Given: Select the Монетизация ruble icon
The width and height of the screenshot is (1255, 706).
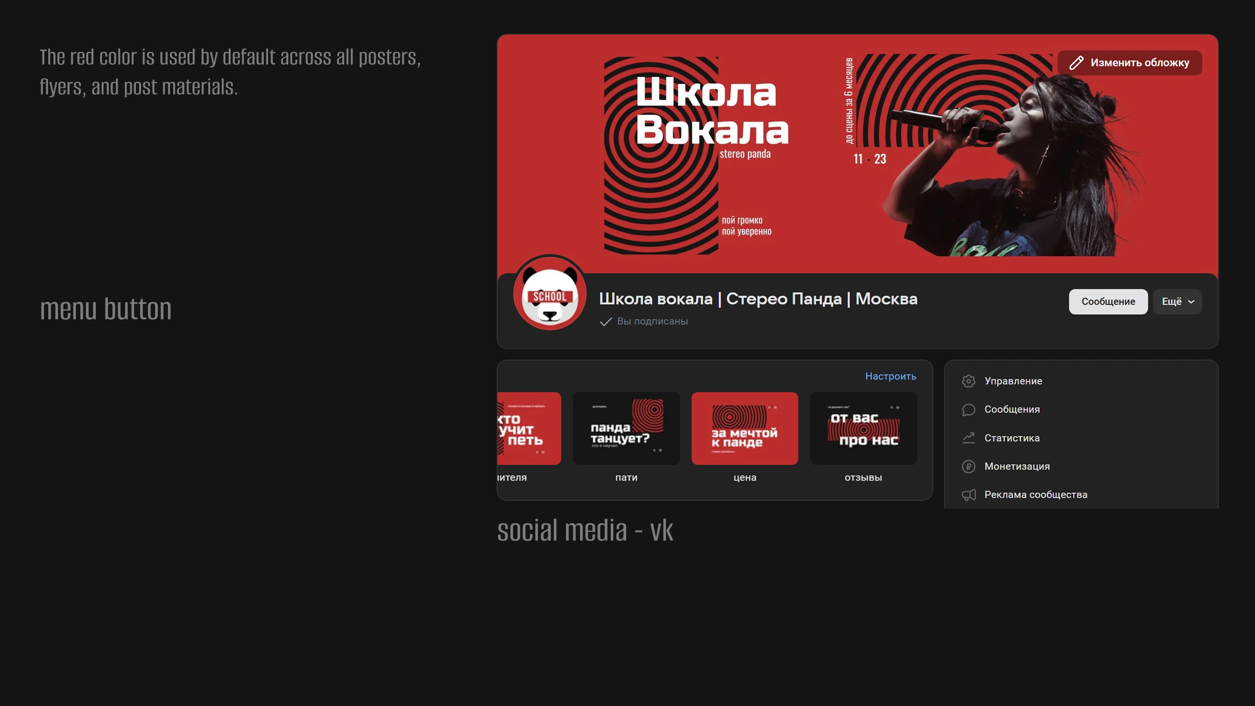Looking at the screenshot, I should point(969,466).
